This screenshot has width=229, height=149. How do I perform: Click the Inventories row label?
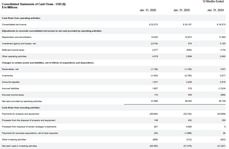point(7,76)
